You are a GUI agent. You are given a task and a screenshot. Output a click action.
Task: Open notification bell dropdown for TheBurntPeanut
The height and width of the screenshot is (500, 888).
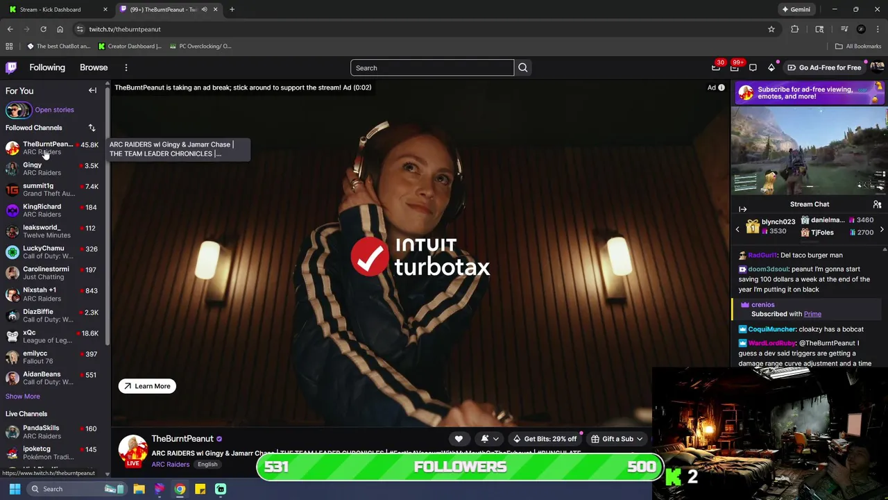[489, 439]
